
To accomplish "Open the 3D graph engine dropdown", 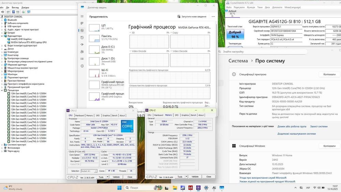I will [x=130, y=33].
